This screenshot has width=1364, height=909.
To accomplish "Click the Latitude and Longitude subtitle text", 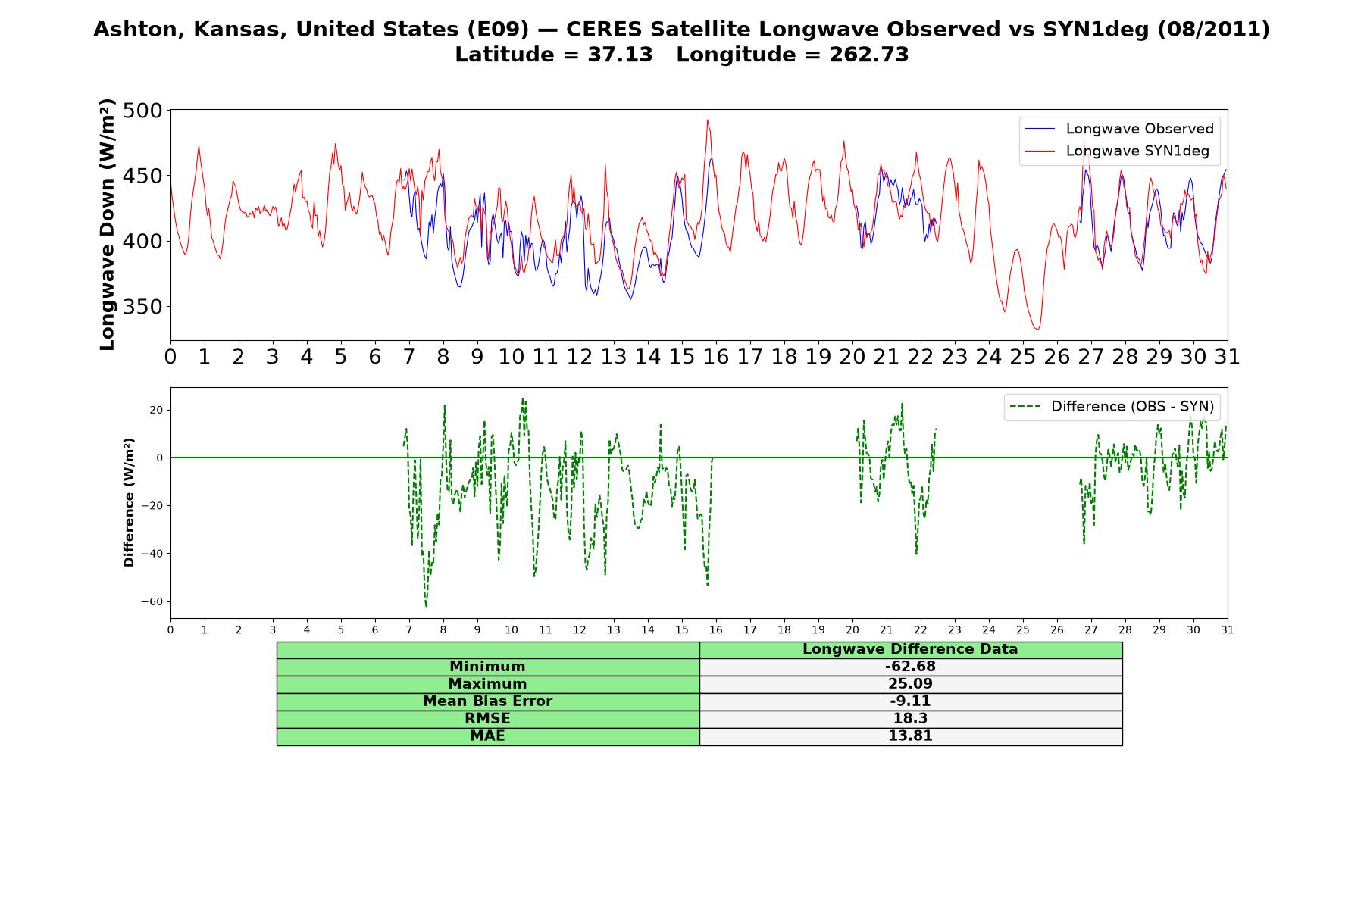I will [681, 55].
